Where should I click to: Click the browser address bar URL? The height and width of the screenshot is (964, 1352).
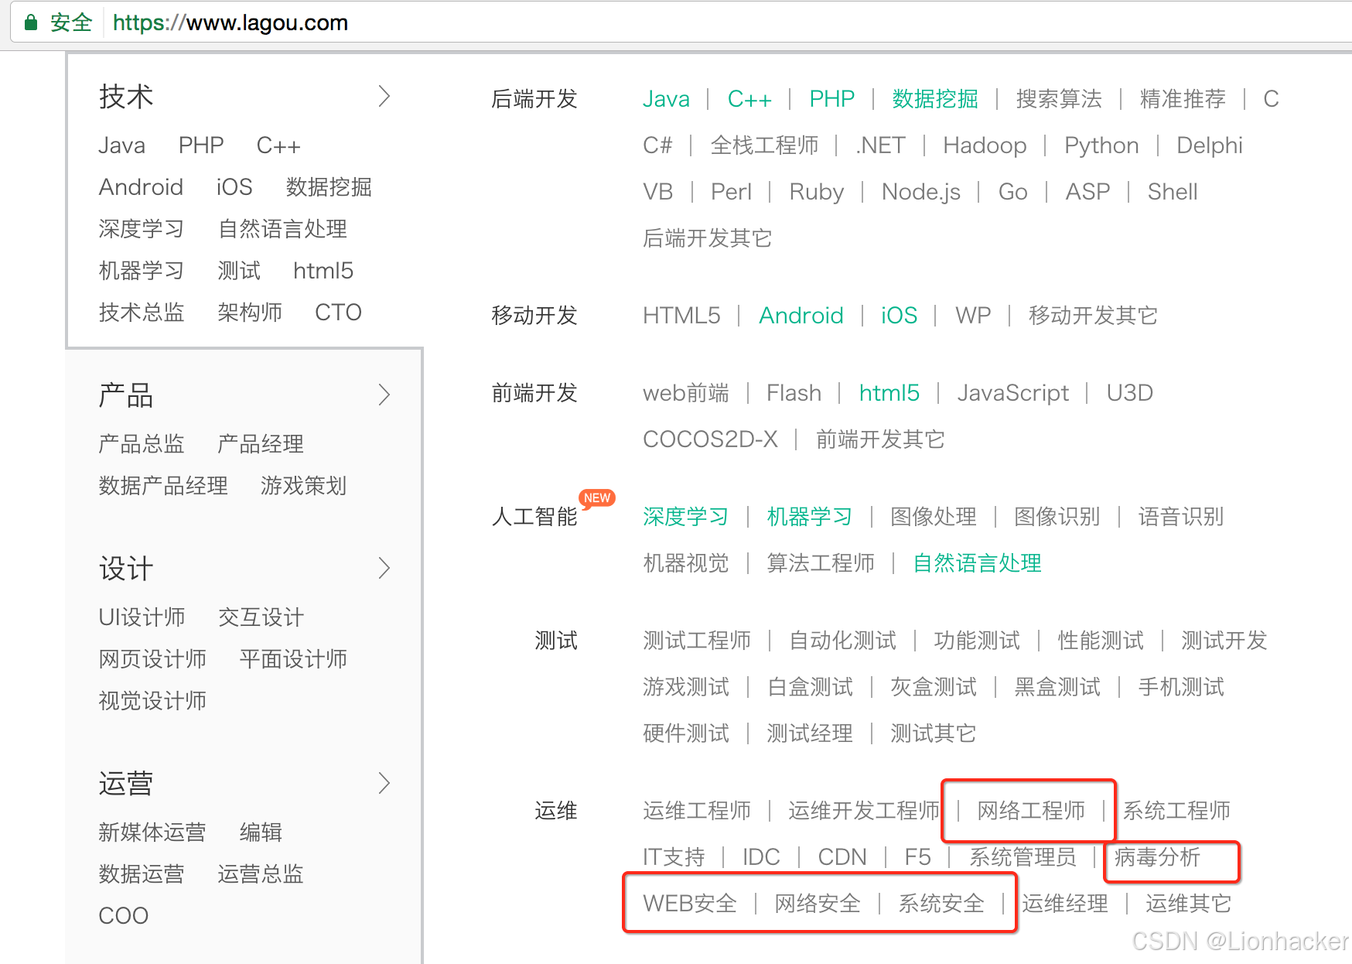click(229, 22)
